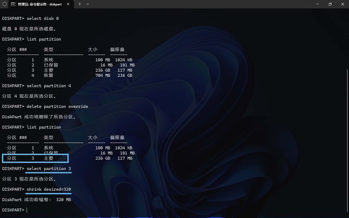Click the 磁盘 0 现在是所选磁盘 message
Viewport: 349px width, 218px height.
pos(29,29)
